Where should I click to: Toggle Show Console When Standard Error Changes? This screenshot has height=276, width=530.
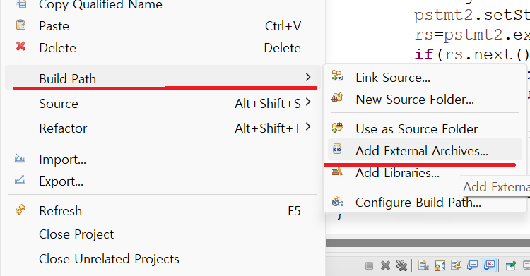(x=489, y=265)
